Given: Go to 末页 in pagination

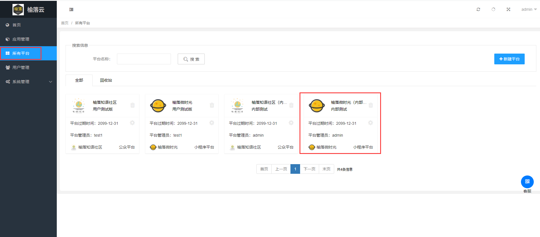Looking at the screenshot, I should (x=326, y=169).
